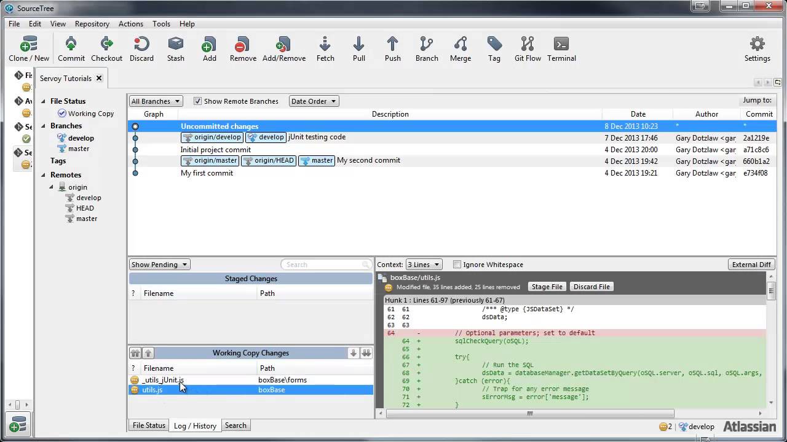
Task: Collapse the origin remote tree node
Action: (x=52, y=187)
